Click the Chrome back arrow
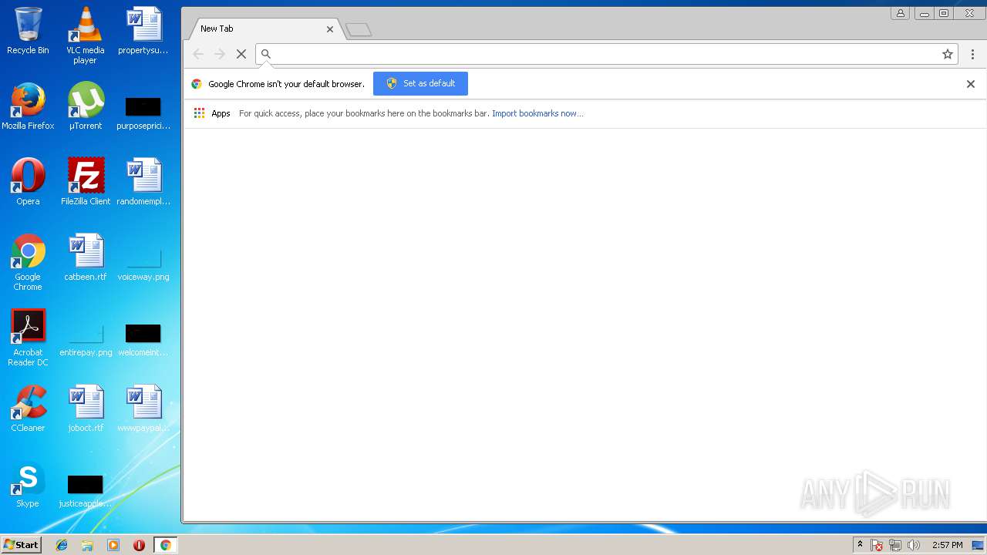The width and height of the screenshot is (987, 555). tap(198, 54)
